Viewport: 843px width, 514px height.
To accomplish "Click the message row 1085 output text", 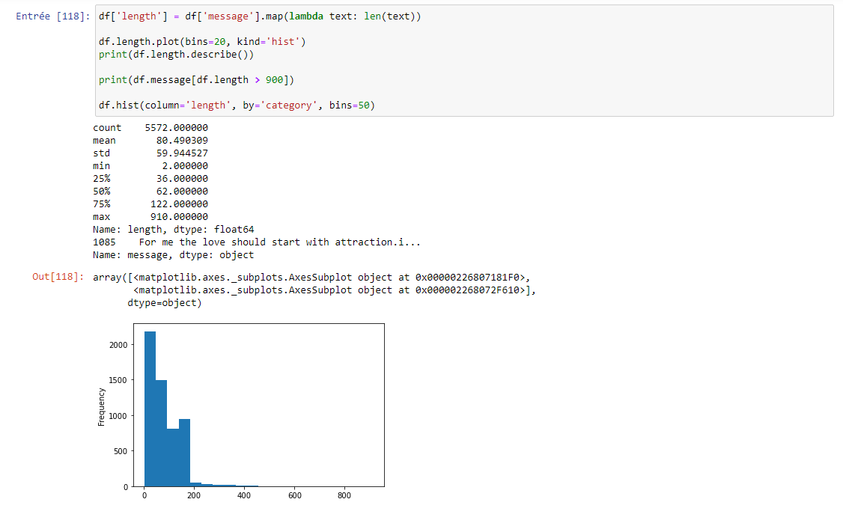I will (x=260, y=242).
